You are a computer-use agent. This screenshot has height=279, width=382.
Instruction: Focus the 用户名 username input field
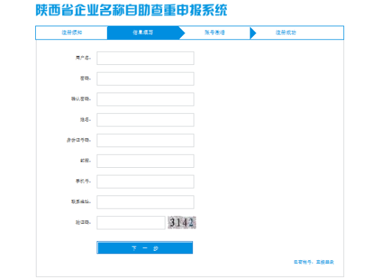pos(145,58)
